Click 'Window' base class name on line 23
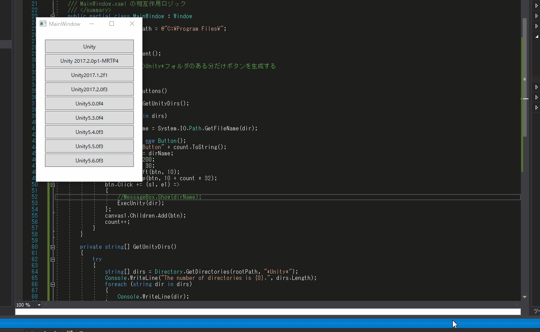 coord(183,16)
